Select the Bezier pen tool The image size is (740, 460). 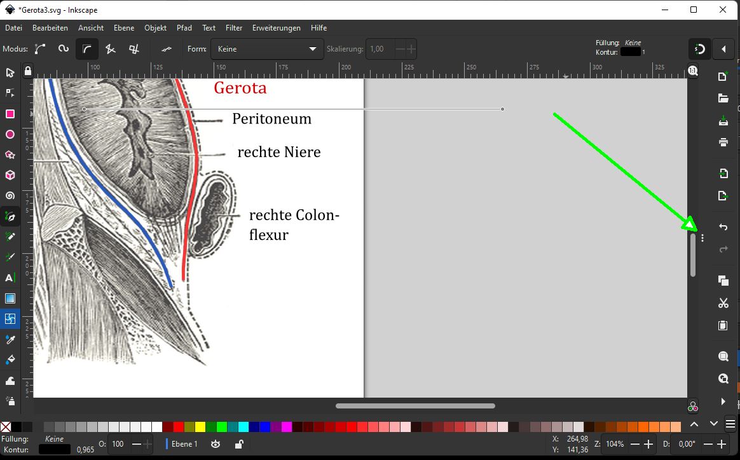10,217
